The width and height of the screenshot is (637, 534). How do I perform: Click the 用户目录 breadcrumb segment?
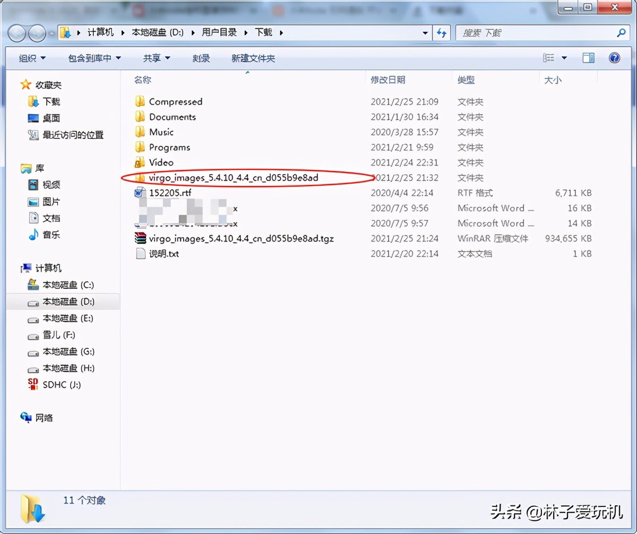coord(219,32)
